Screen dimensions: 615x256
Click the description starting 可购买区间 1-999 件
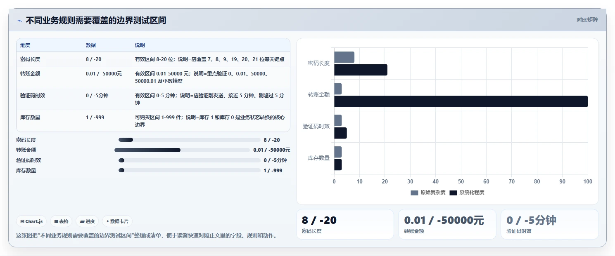point(209,121)
